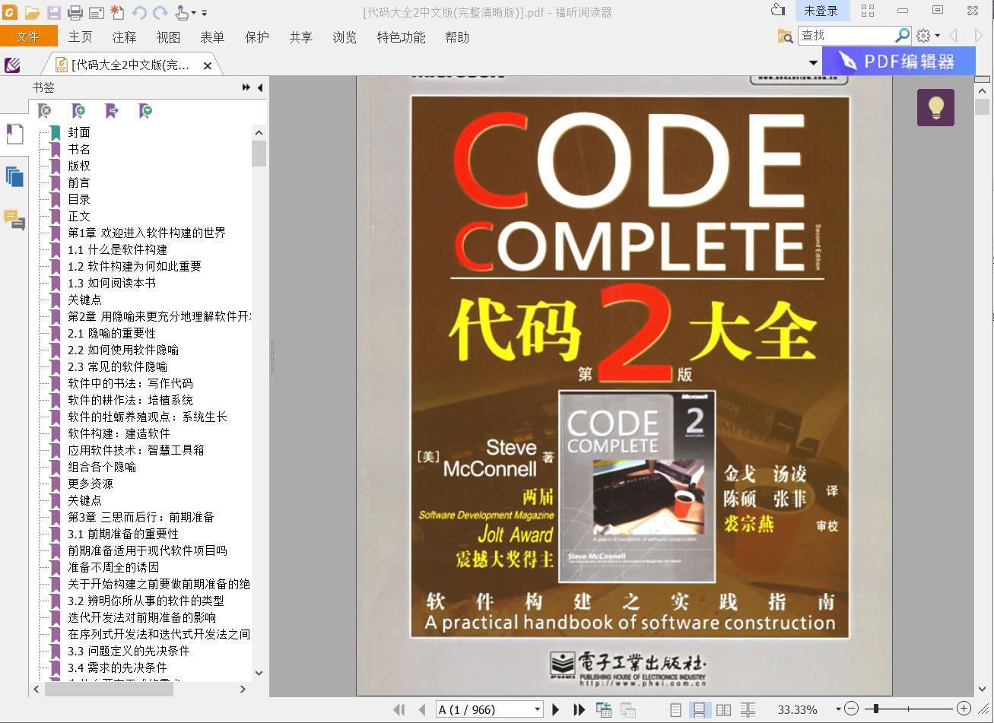
Task: Enable single page view mode
Action: (675, 709)
